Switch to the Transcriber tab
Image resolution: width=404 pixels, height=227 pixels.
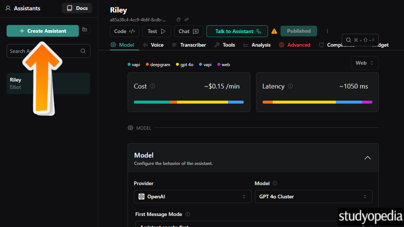click(x=189, y=45)
